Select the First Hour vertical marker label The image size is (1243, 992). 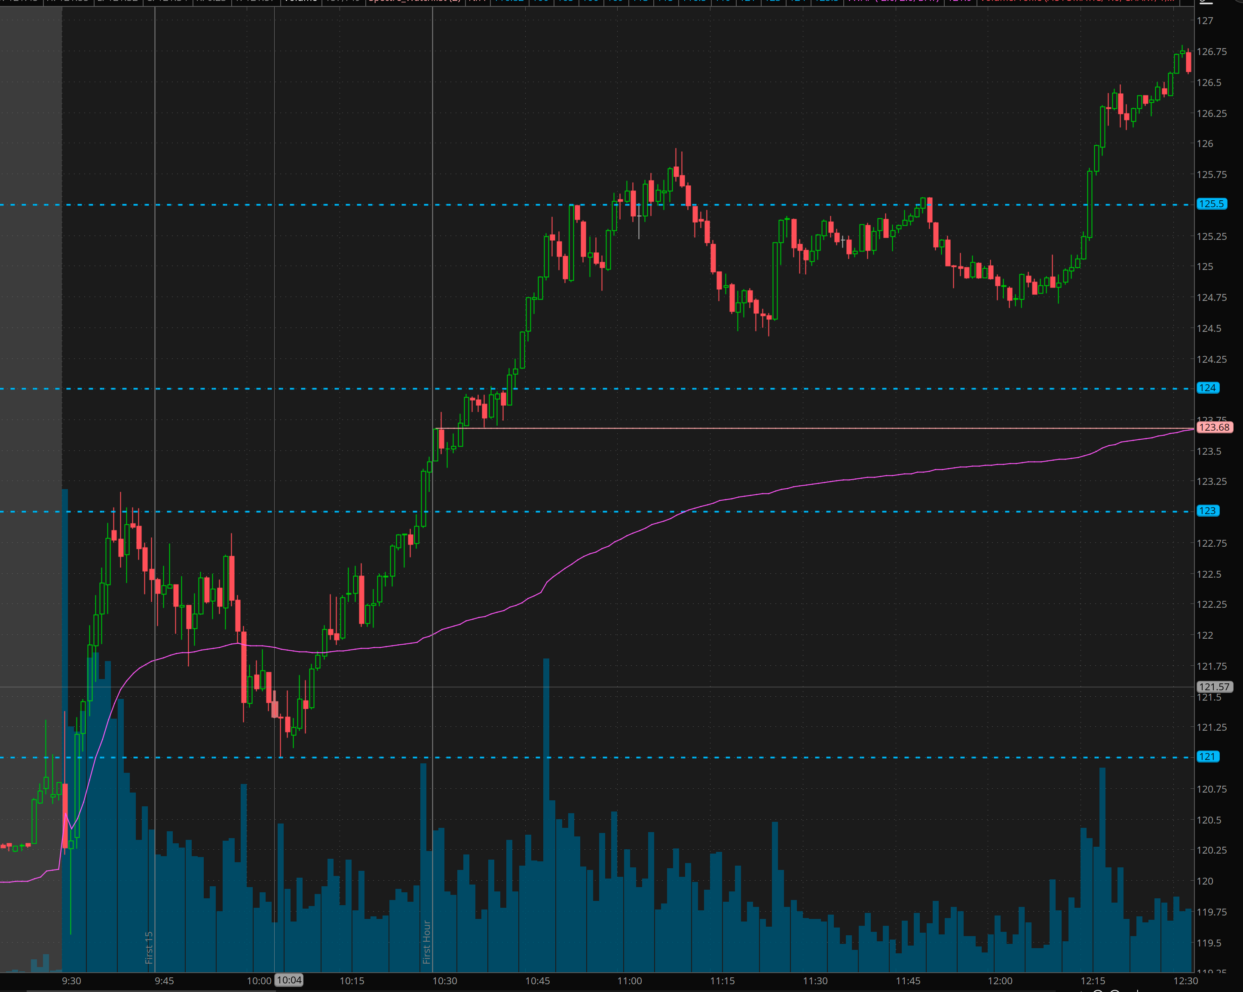click(x=427, y=942)
